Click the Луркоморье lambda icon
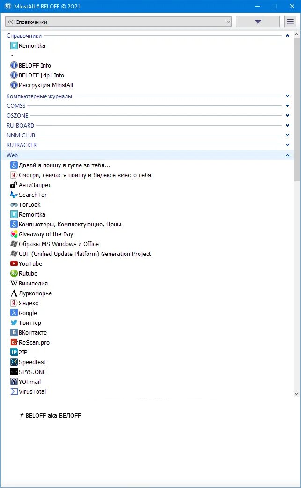This screenshot has height=488, width=301. pos(14,293)
